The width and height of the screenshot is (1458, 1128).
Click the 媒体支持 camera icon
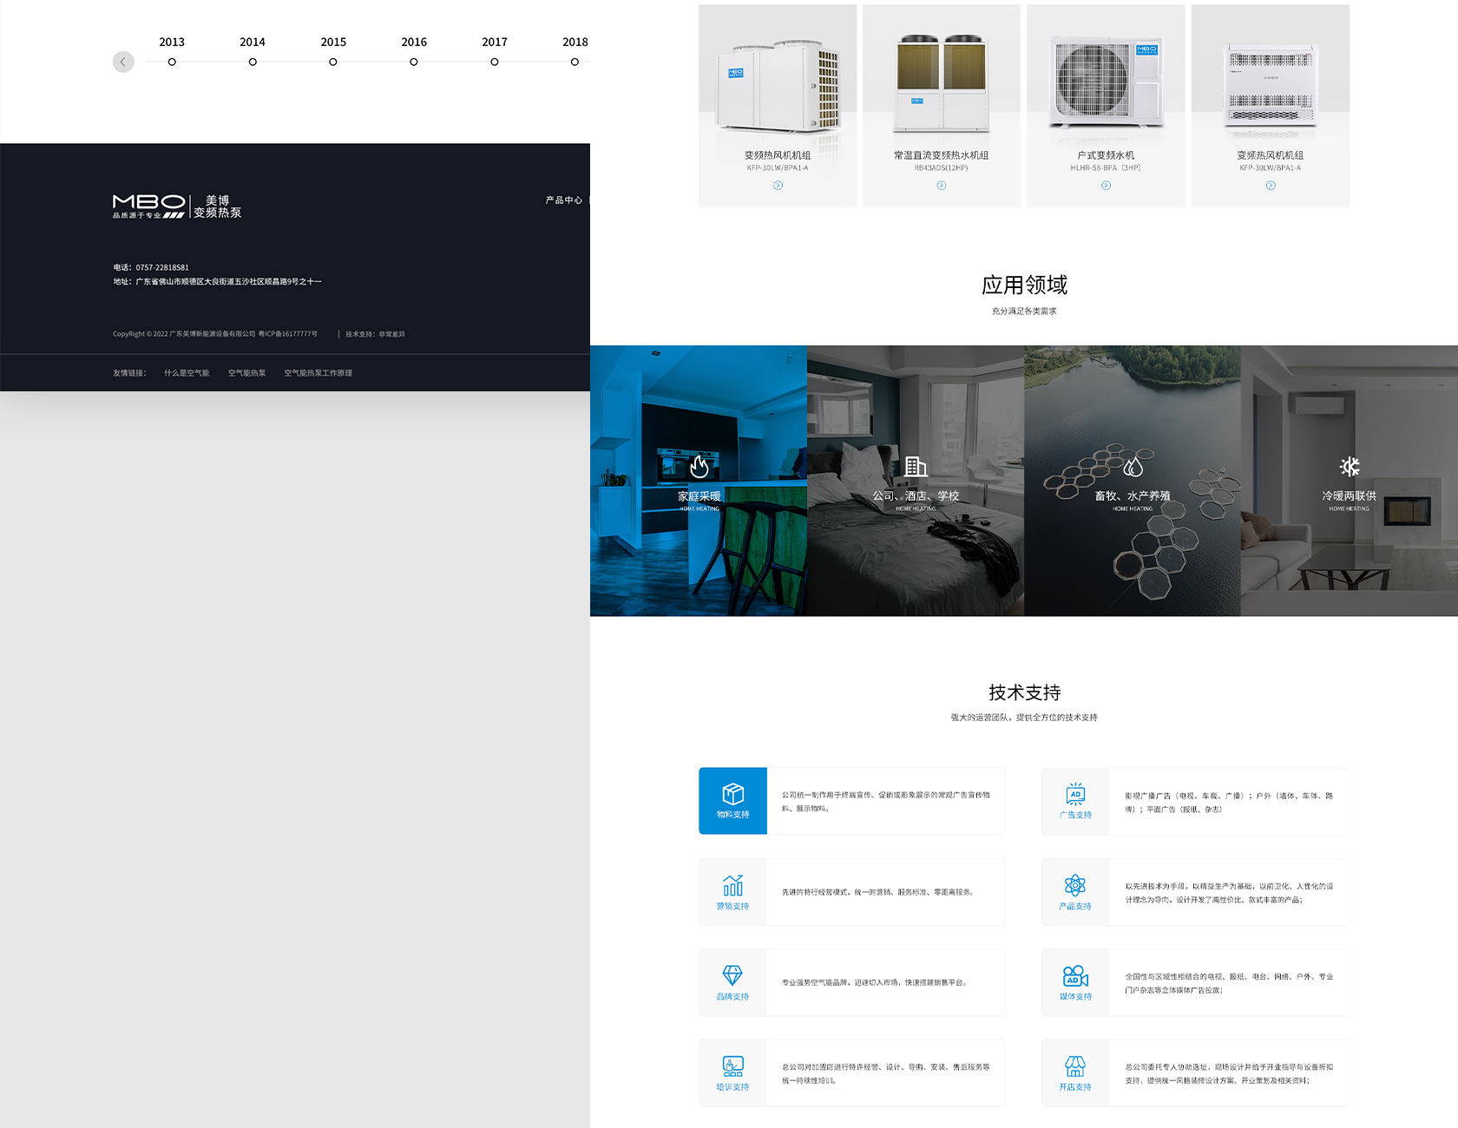(1075, 976)
